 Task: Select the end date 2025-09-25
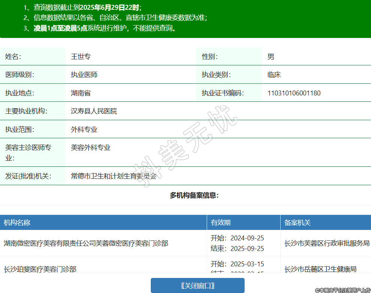click(247, 249)
